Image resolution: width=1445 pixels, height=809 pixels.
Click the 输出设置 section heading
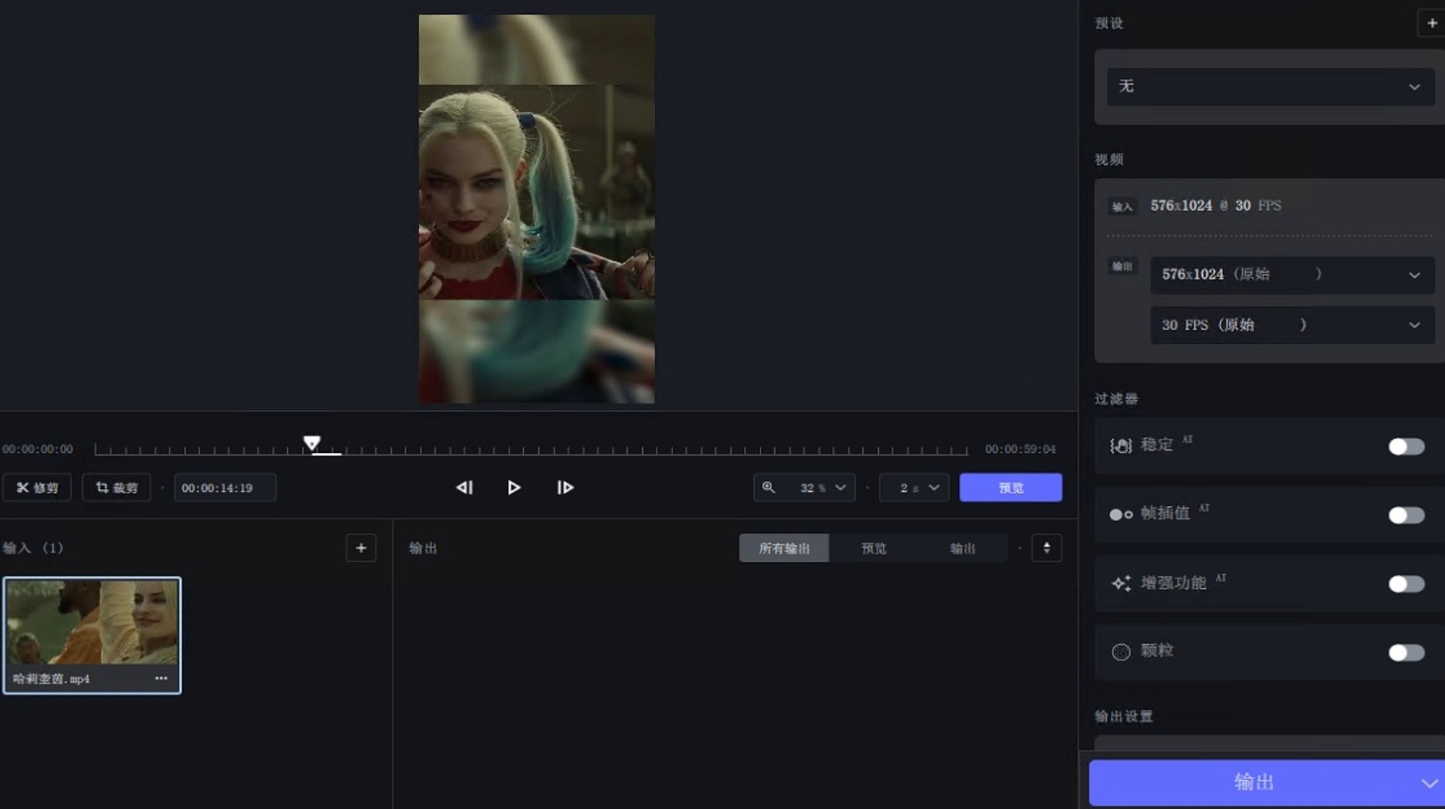click(1124, 717)
